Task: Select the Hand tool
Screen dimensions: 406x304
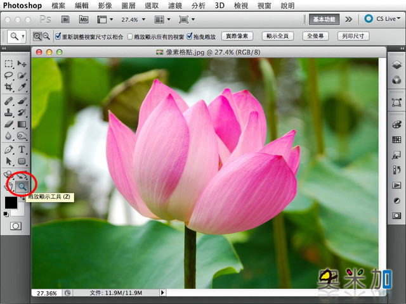Action: click(x=10, y=186)
